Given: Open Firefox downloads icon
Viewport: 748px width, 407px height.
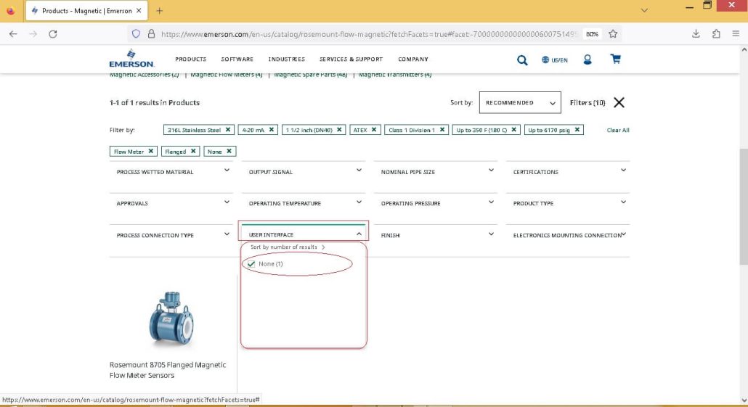Looking at the screenshot, I should 696,34.
